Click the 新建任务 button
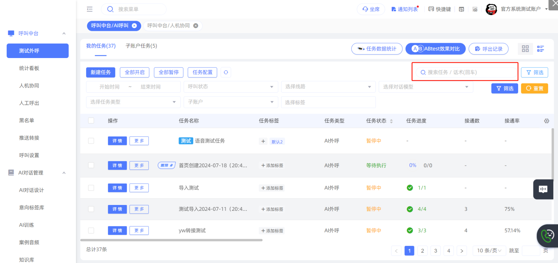The height and width of the screenshot is (263, 558). tap(100, 72)
